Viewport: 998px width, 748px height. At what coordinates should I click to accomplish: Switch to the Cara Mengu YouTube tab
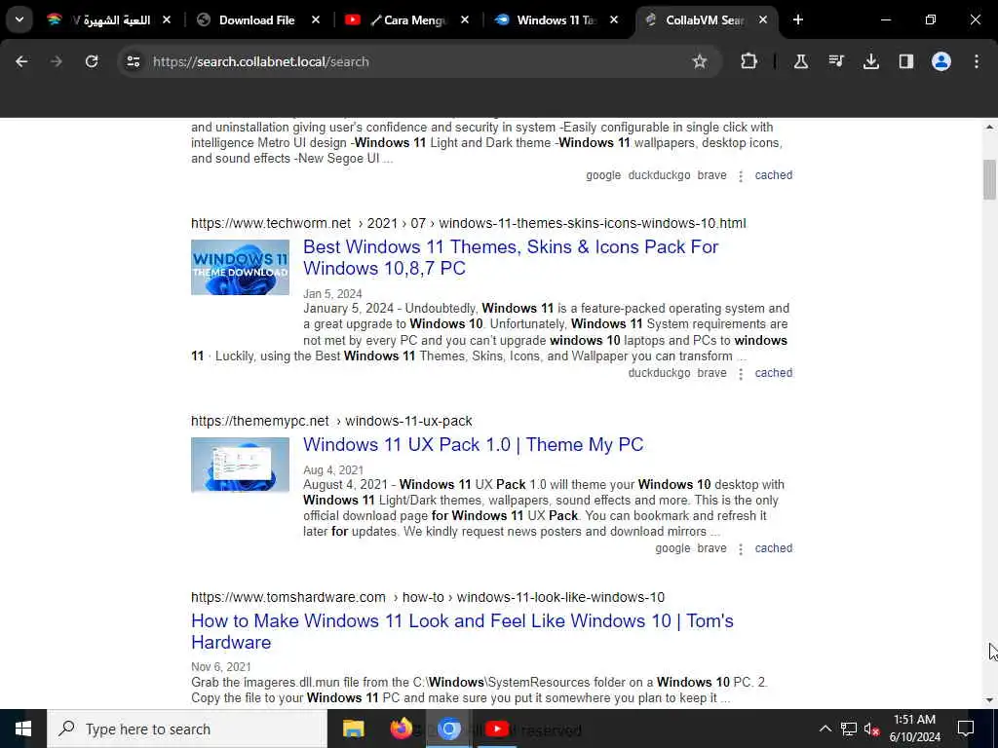tap(405, 19)
